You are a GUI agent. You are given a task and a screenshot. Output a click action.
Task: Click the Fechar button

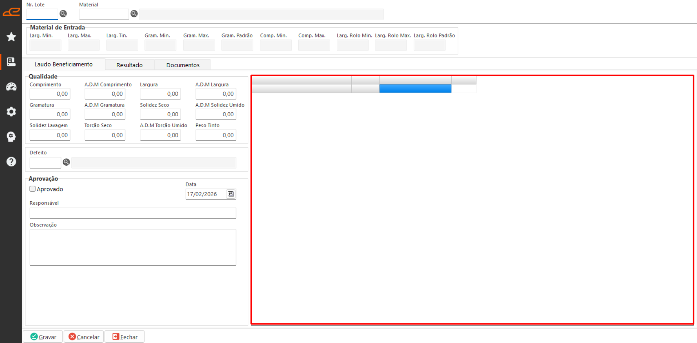point(125,337)
